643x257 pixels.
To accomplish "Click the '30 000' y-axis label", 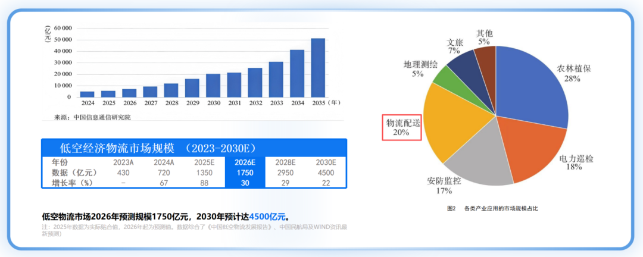I will pos(63,62).
